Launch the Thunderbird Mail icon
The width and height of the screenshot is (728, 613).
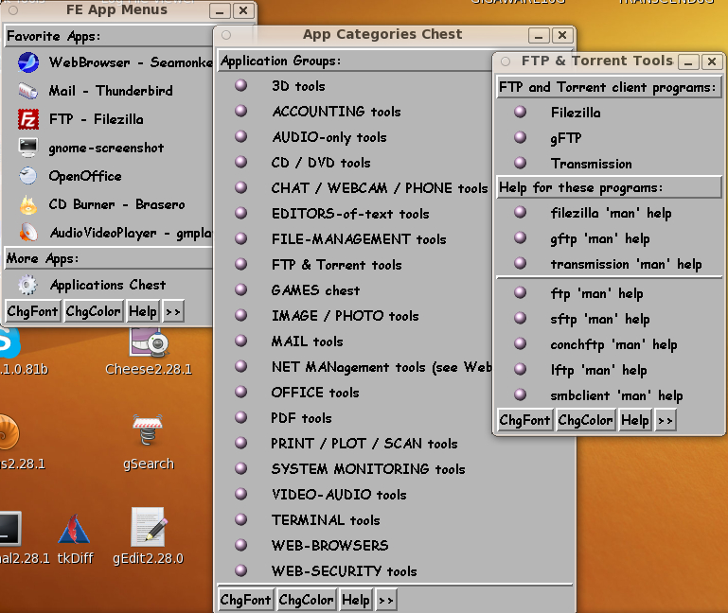click(29, 91)
